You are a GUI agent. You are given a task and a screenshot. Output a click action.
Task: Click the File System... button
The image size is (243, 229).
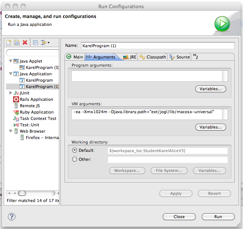[169, 171]
